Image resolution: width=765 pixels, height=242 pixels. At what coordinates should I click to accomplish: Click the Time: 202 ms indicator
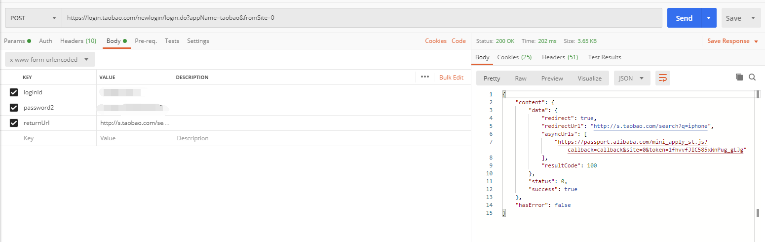[539, 41]
